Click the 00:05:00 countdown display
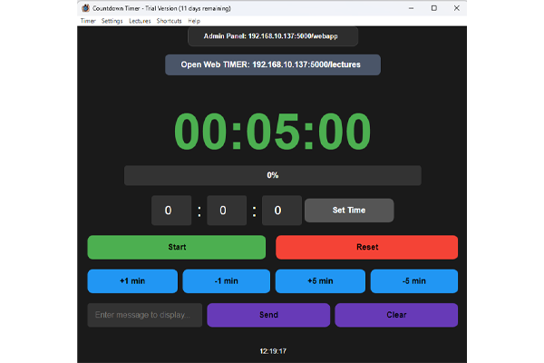 point(273,132)
